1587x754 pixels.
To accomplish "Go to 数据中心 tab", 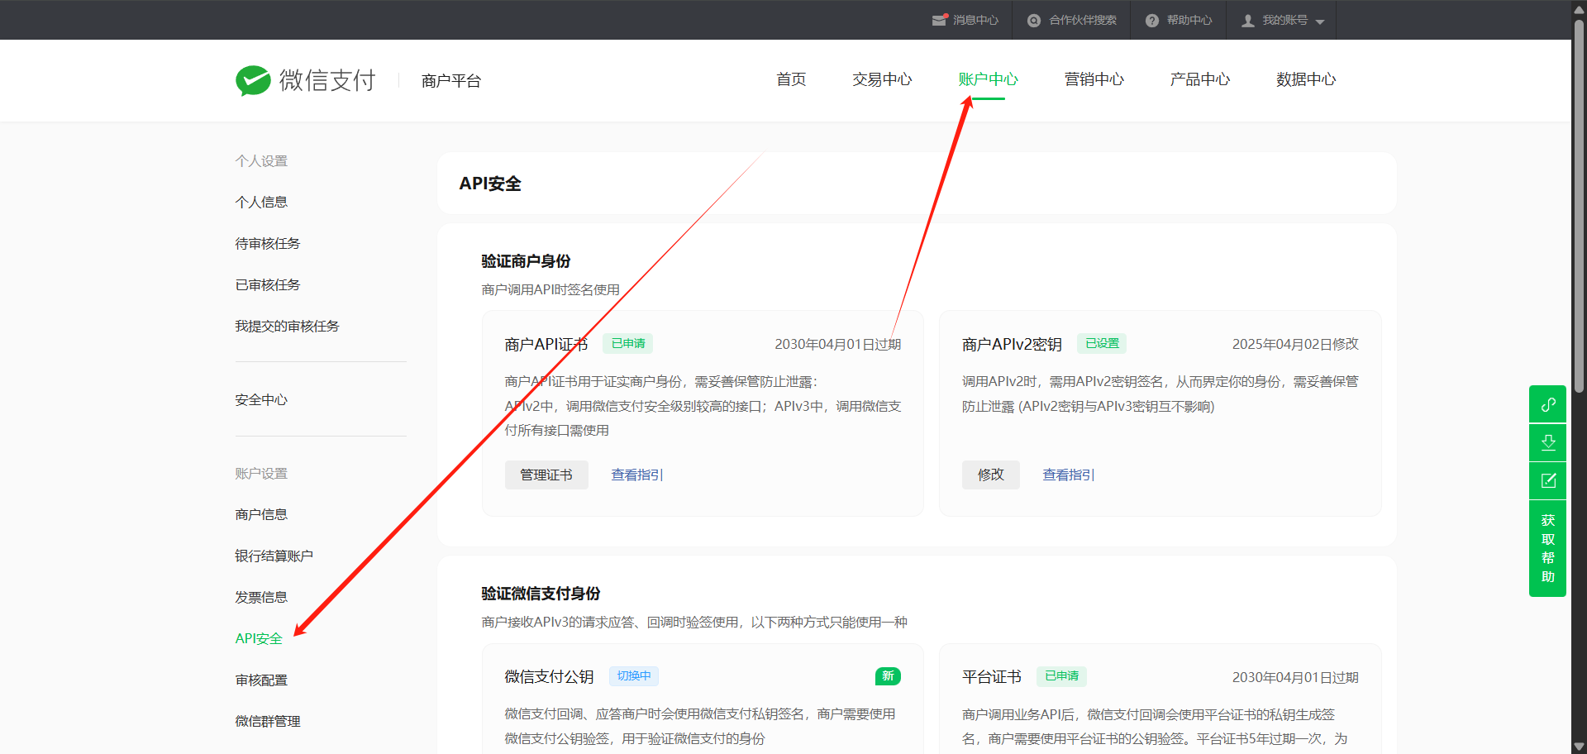I will (1305, 79).
